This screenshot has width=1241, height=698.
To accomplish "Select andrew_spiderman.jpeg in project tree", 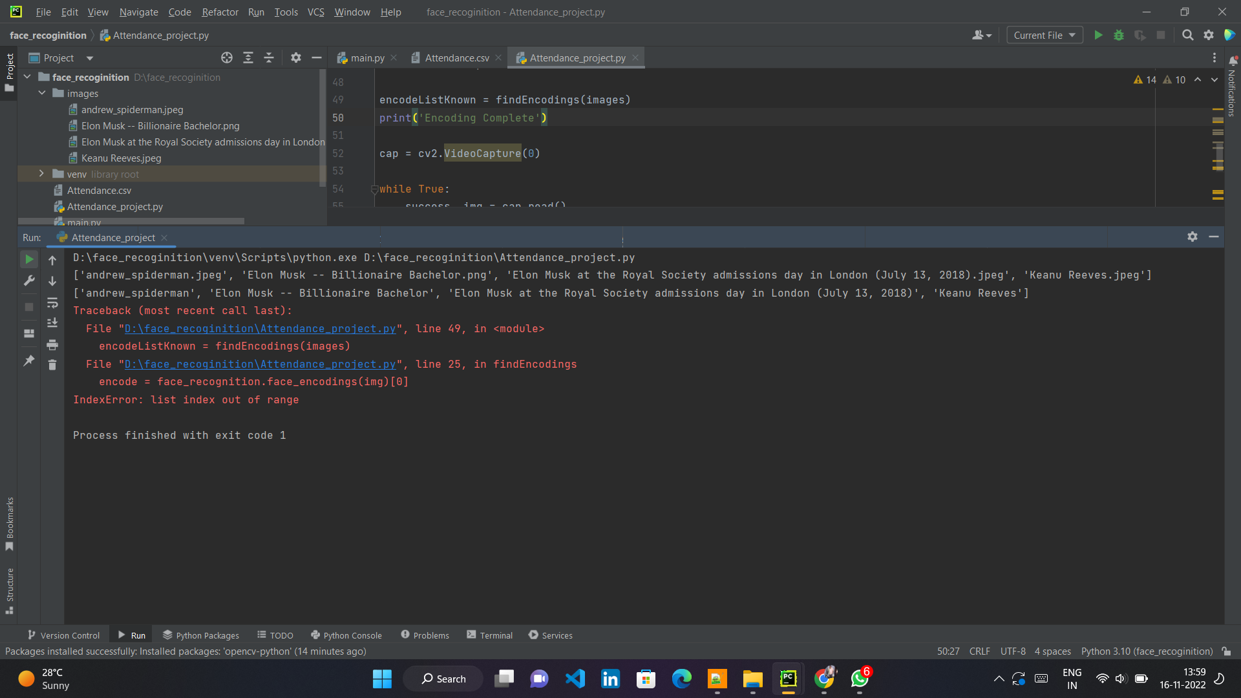I will (x=132, y=109).
